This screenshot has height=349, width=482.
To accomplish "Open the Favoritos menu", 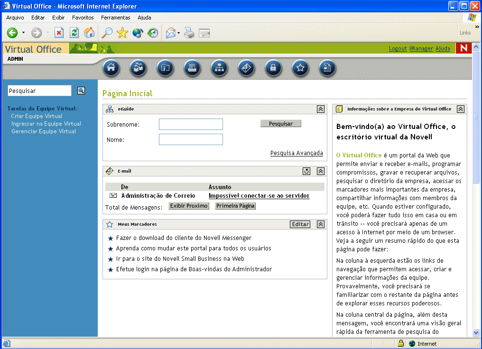I will pos(83,18).
